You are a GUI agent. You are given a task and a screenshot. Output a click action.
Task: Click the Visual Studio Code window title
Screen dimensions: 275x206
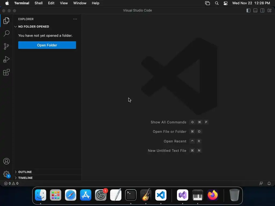pos(137,10)
